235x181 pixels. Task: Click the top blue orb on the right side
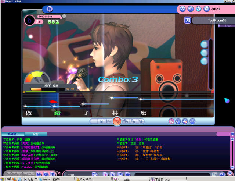204,45
